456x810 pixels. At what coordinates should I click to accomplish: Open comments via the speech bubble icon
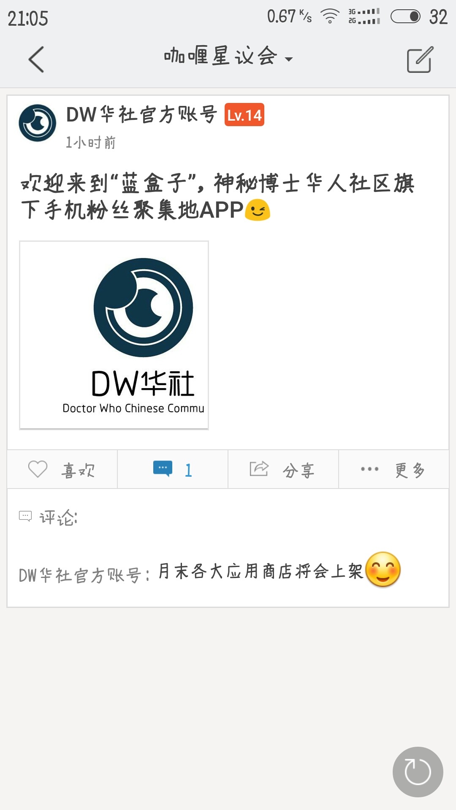coord(163,469)
